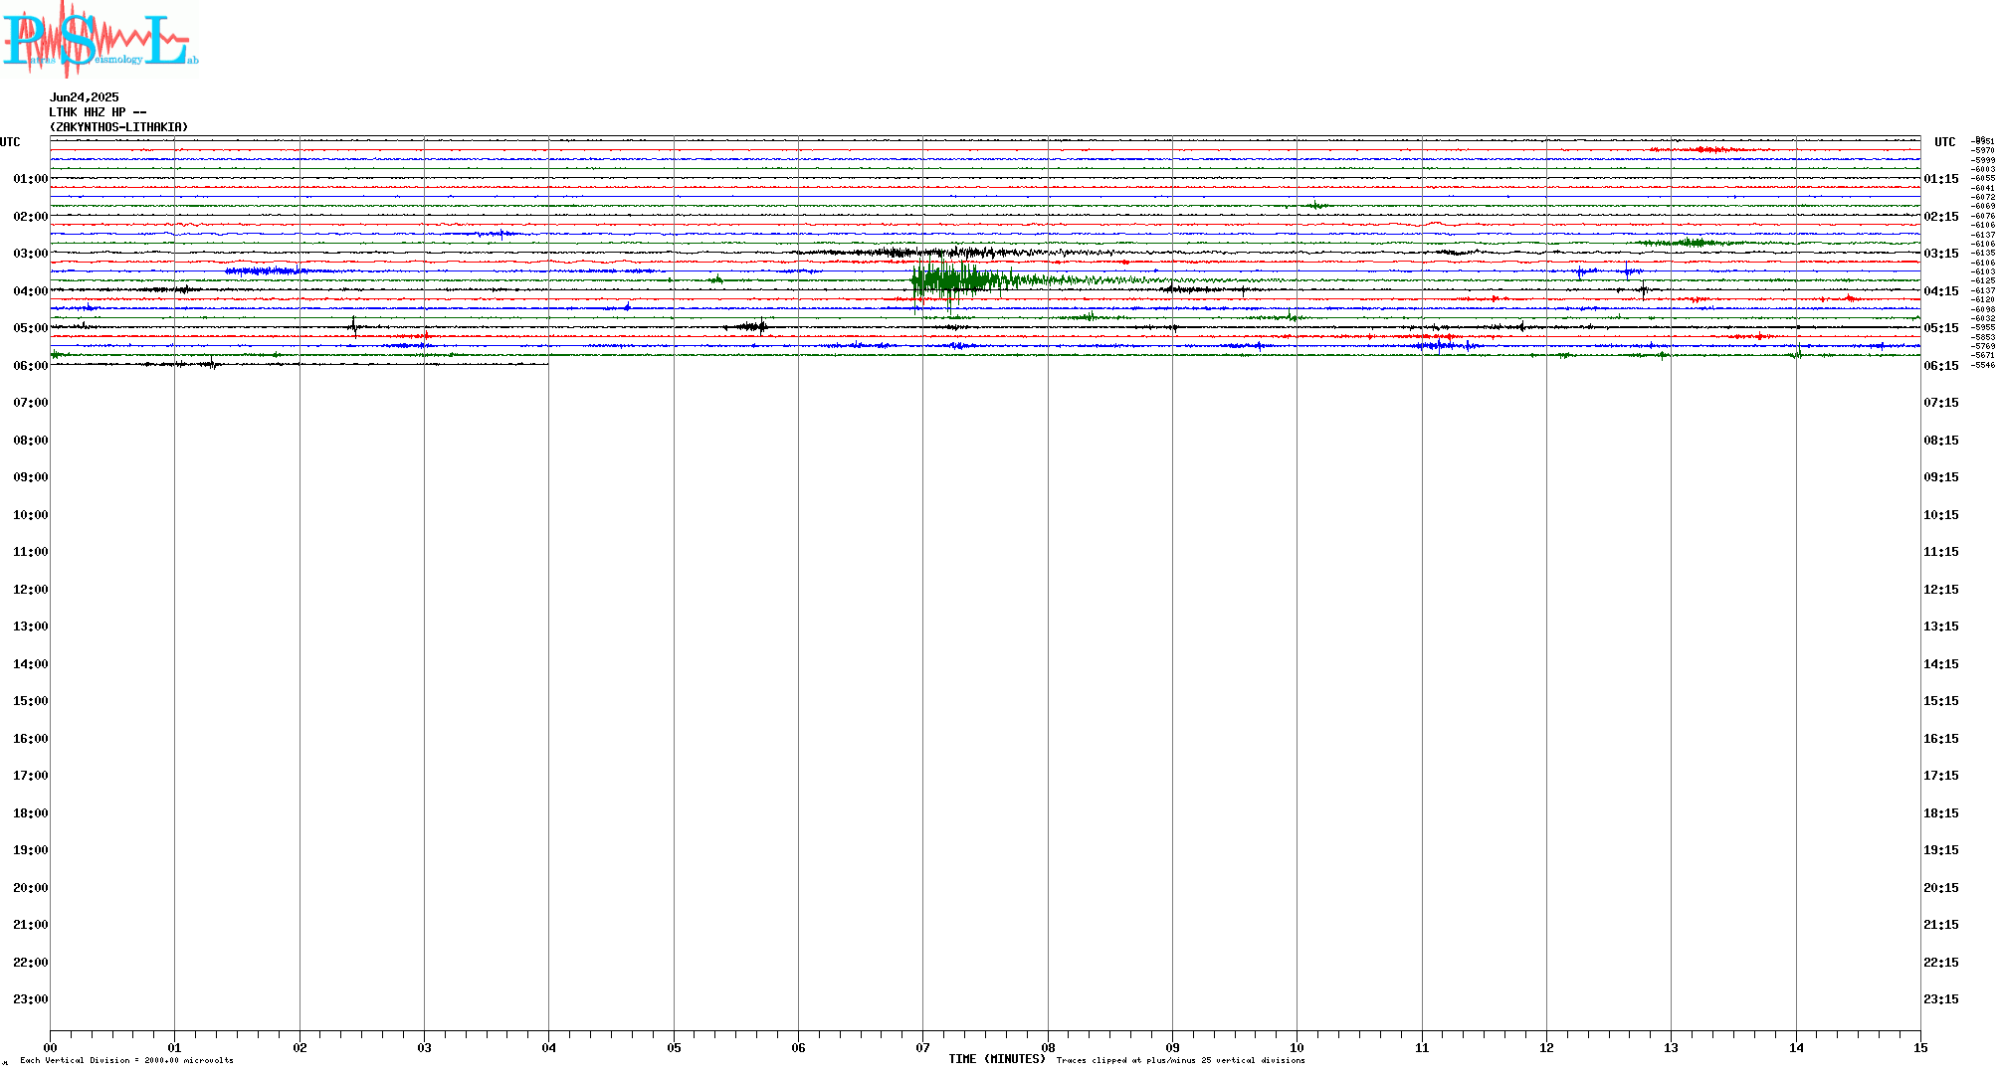Click the 07 minute label on bottom axis
Viewport: 2000px width, 1074px height.
click(x=923, y=1047)
